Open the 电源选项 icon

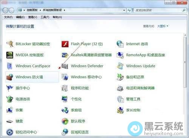10,99
